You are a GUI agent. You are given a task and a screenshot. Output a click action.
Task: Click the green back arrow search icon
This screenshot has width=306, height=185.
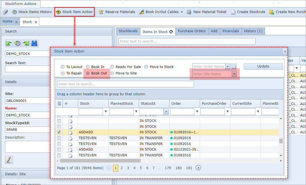9,43
